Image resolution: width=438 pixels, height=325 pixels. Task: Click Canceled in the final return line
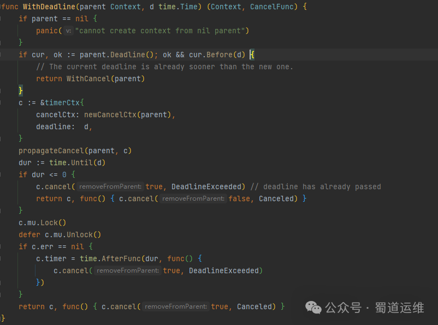[254, 306]
